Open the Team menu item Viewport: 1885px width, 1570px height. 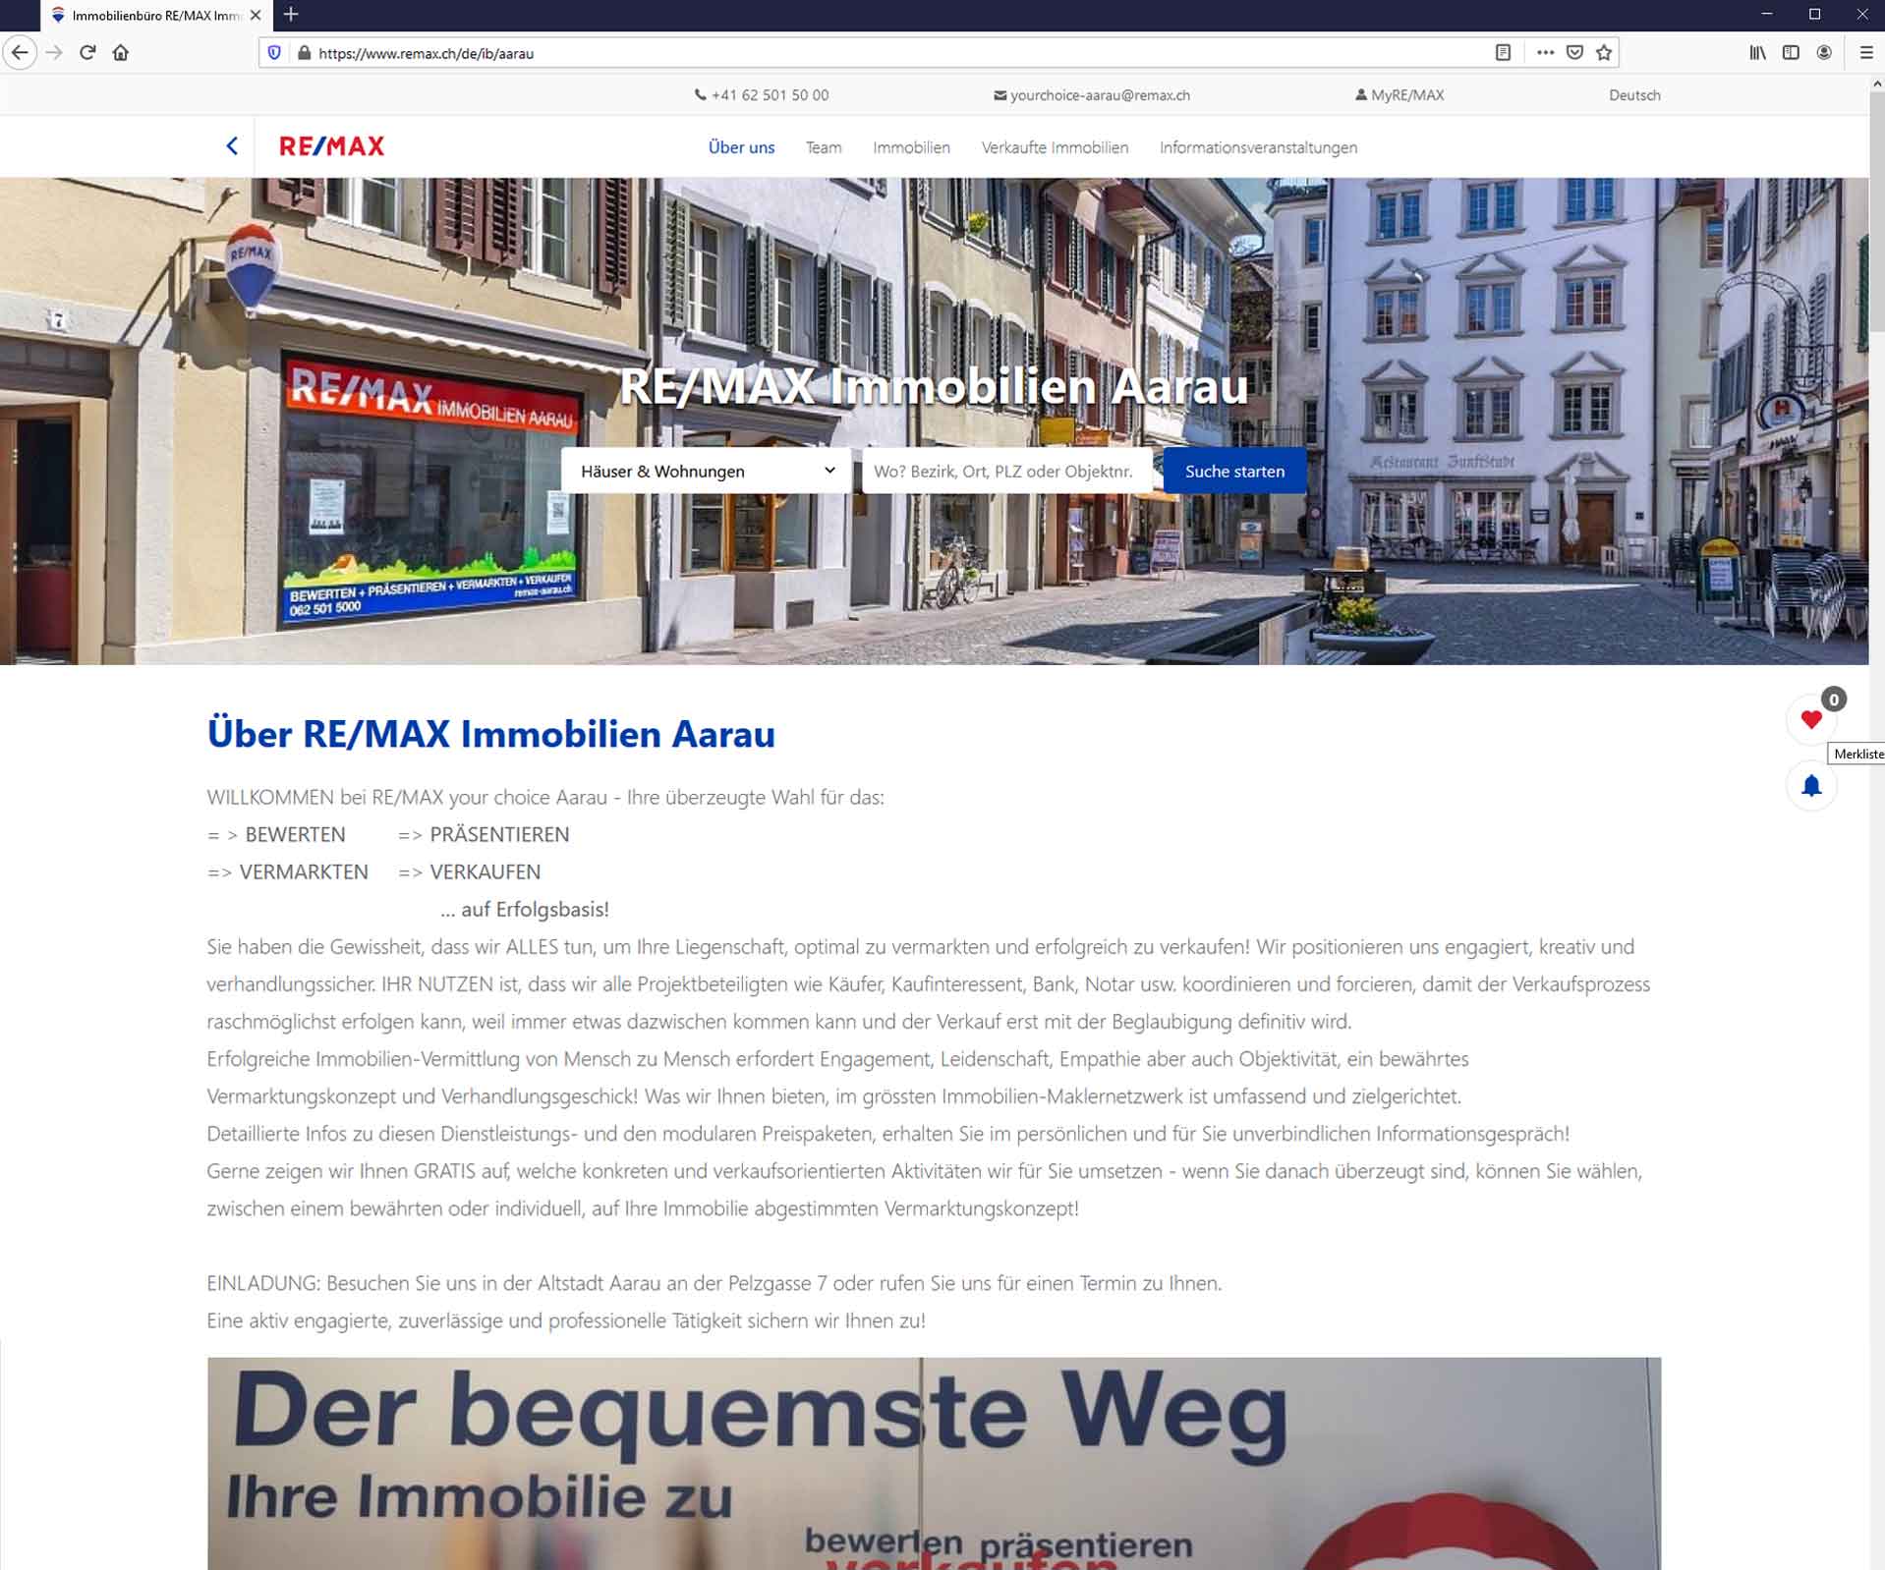pyautogui.click(x=824, y=147)
